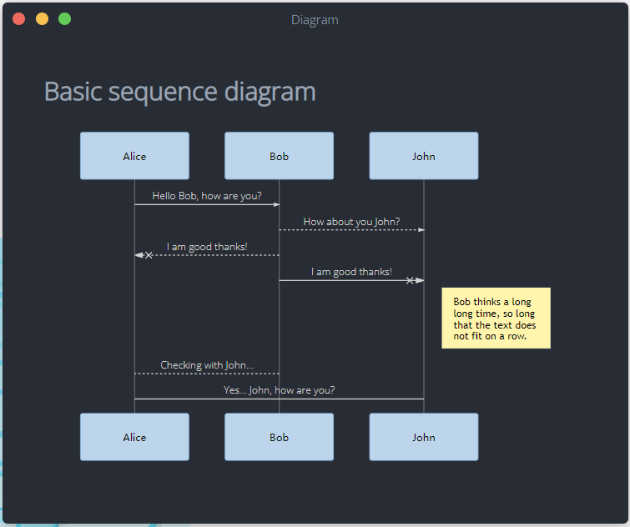Image resolution: width=630 pixels, height=527 pixels.
Task: Select the bottom John participant box
Action: pos(424,437)
